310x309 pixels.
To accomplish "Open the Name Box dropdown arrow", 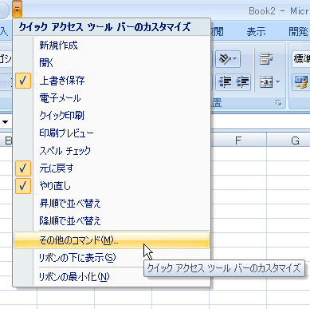I will 5,122.
